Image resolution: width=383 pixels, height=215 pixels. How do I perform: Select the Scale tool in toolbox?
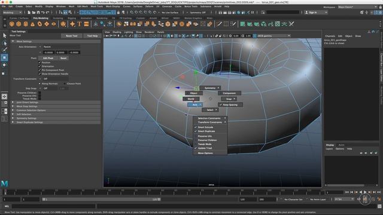click(x=4, y=73)
